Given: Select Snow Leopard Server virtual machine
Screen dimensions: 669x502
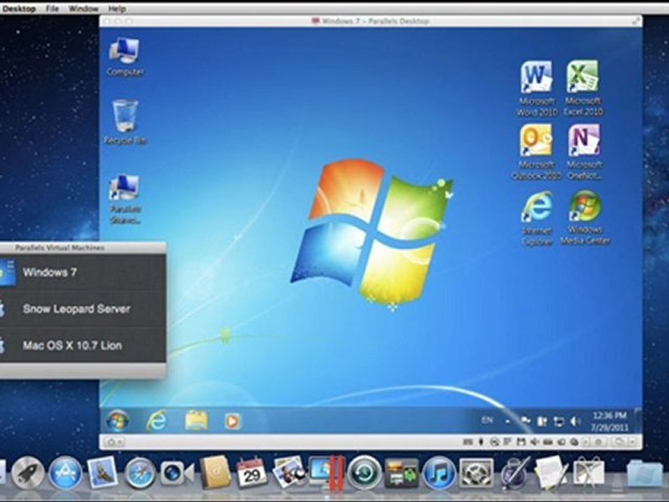Looking at the screenshot, I should tap(83, 309).
